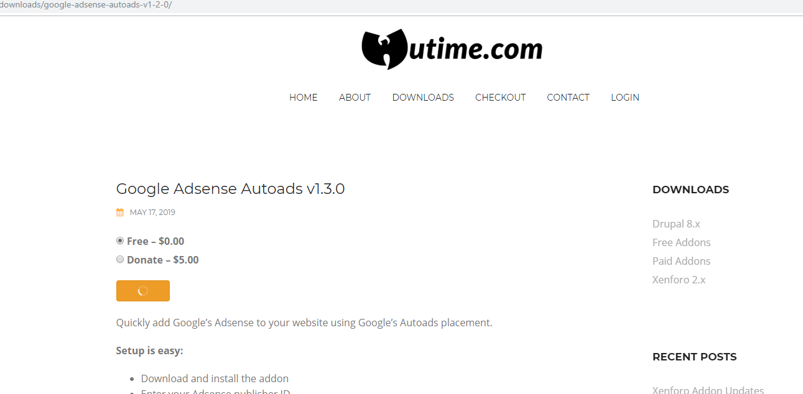The height and width of the screenshot is (394, 803).
Task: Open the DOWNLOADS menu item
Action: coord(423,98)
